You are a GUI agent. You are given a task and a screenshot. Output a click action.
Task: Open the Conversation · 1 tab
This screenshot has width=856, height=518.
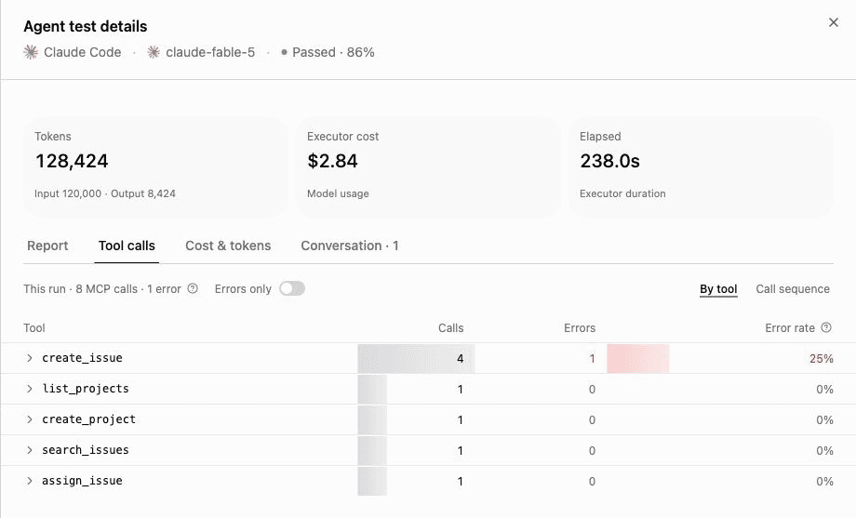pyautogui.click(x=350, y=246)
